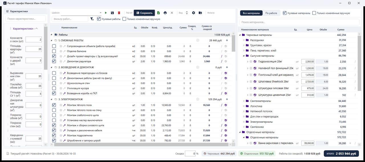
Task: Edit the Площадь квартиры value field
Action: [34, 49]
